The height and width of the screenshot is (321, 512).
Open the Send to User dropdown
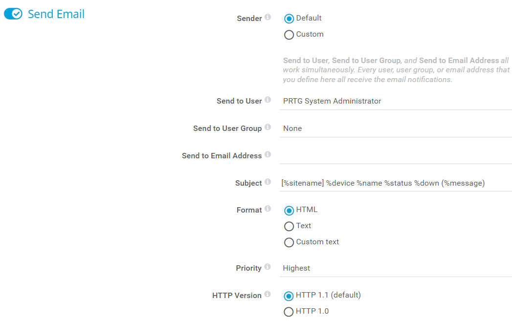click(x=396, y=102)
